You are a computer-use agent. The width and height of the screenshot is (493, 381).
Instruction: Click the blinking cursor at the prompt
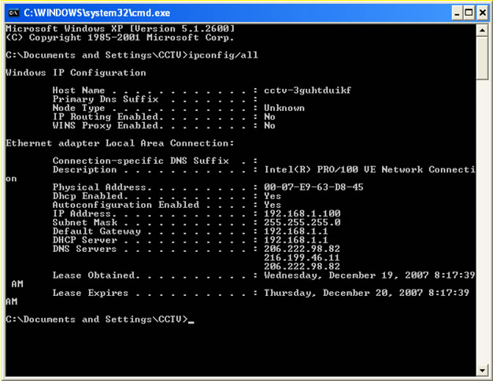click(191, 322)
